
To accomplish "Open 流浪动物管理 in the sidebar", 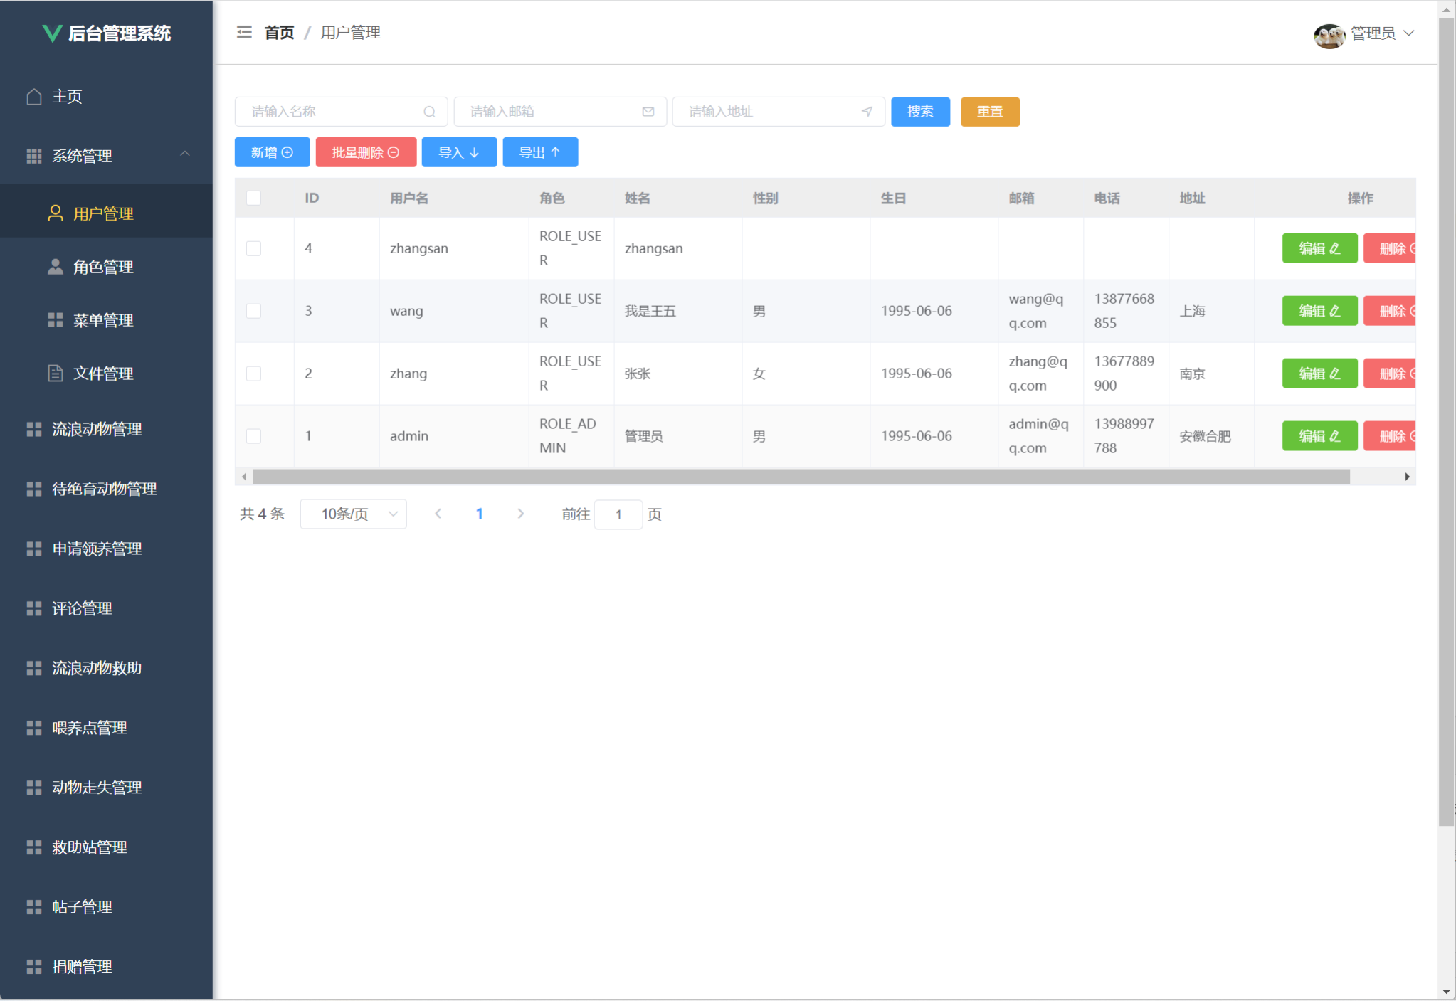I will point(97,429).
